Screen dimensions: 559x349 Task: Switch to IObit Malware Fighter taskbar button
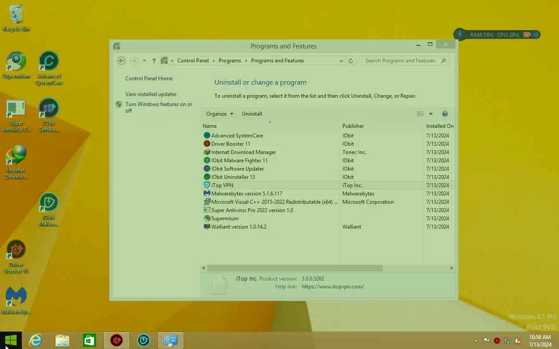144,340
